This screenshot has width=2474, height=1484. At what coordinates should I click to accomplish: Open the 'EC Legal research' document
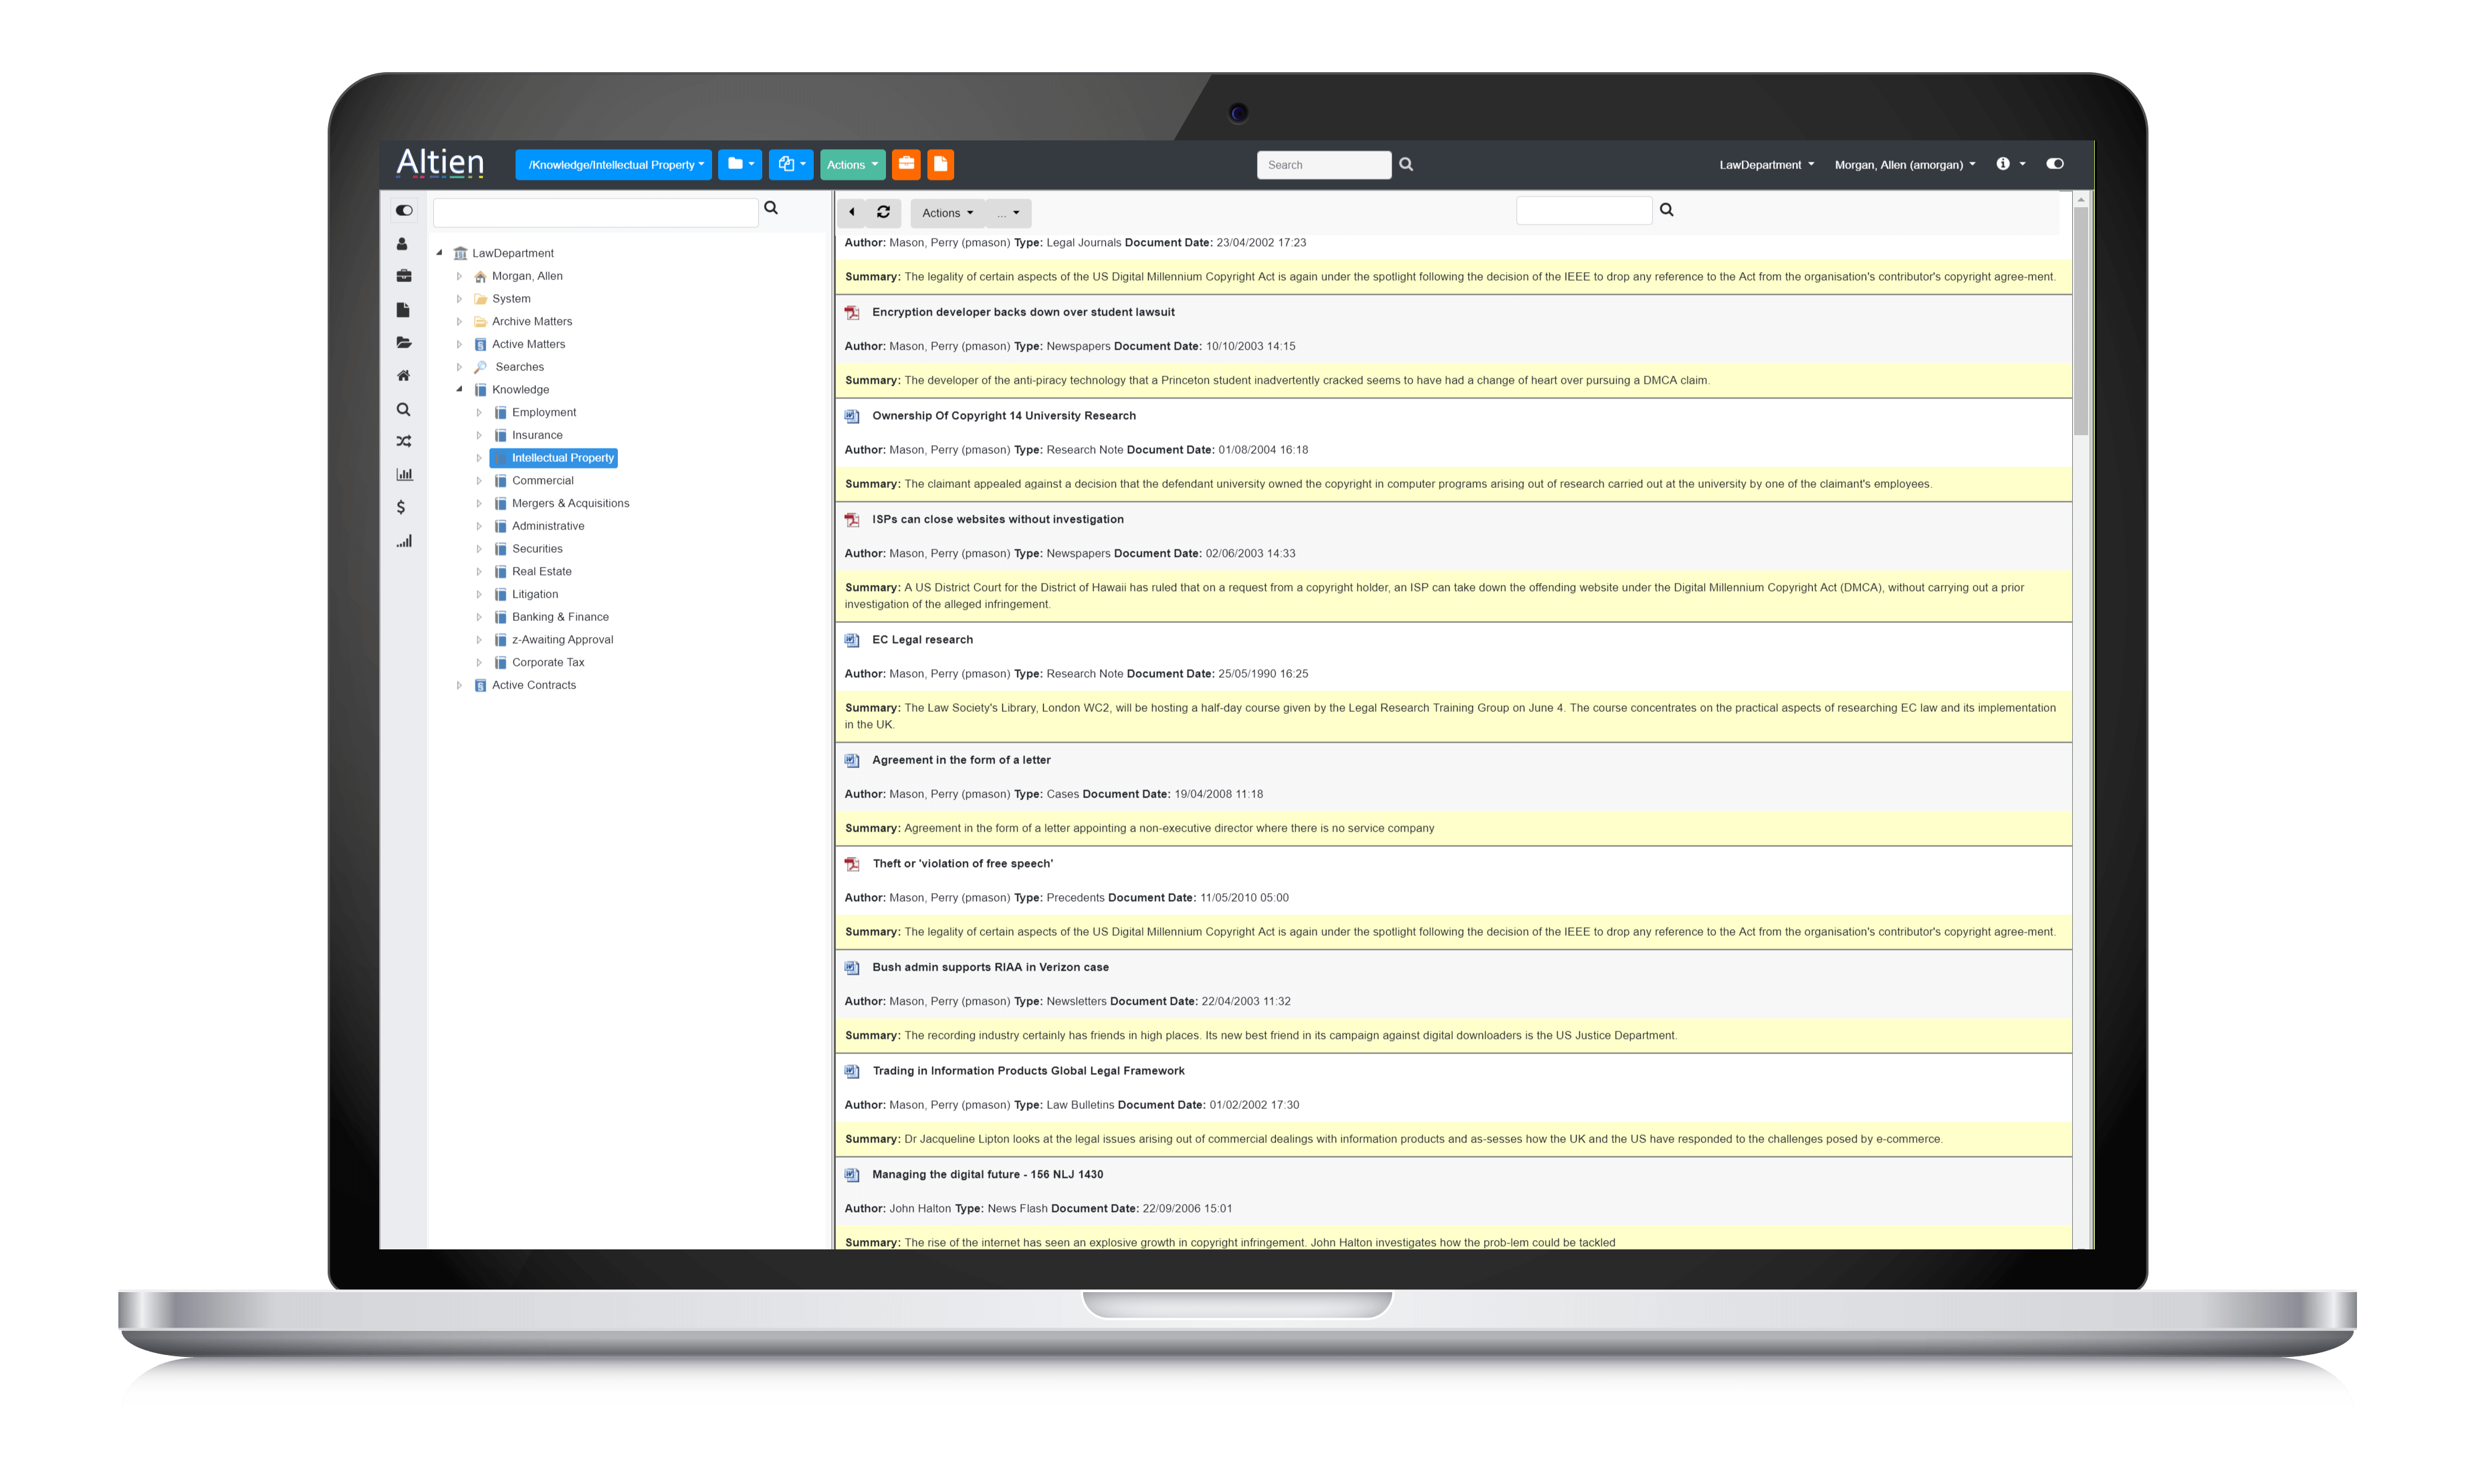pyautogui.click(x=921, y=640)
